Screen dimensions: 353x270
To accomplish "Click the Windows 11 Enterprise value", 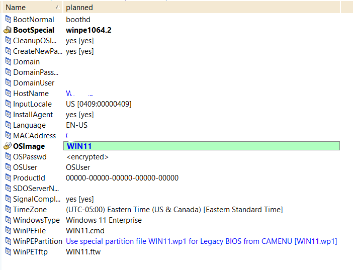I will tap(104, 220).
